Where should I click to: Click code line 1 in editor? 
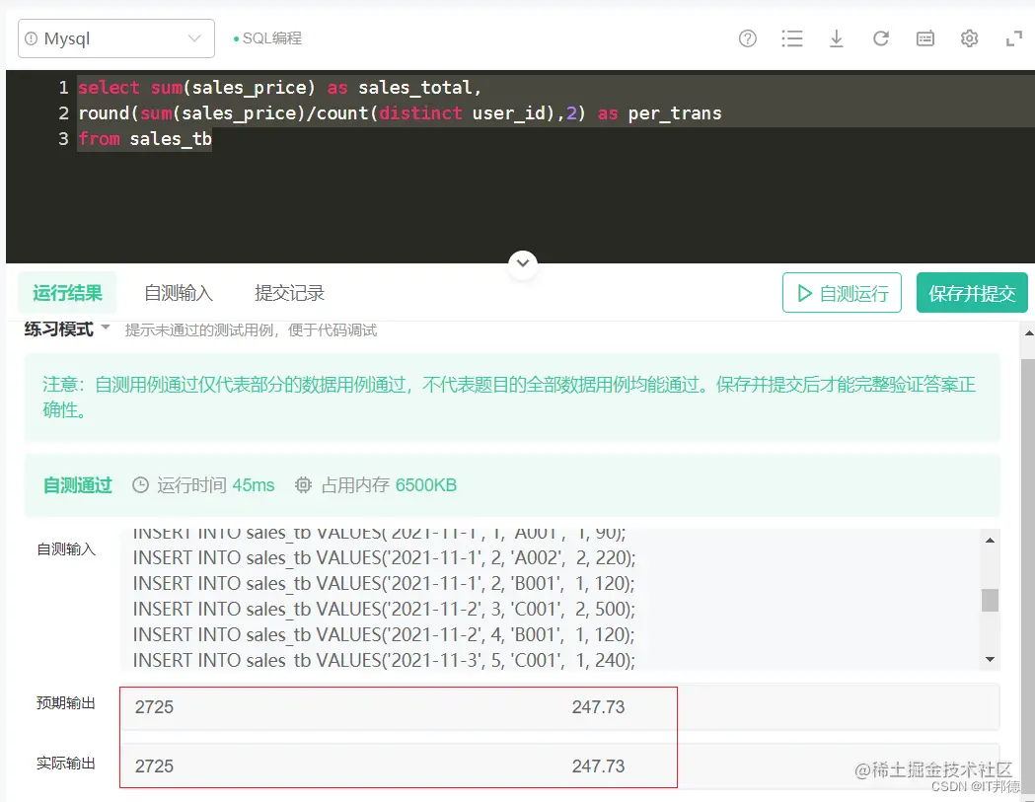point(280,88)
